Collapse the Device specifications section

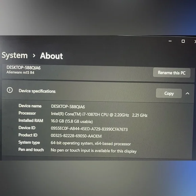pos(187,93)
